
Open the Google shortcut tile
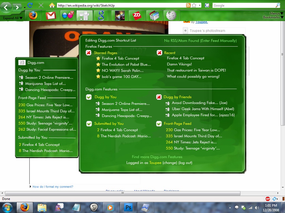[101, 16]
